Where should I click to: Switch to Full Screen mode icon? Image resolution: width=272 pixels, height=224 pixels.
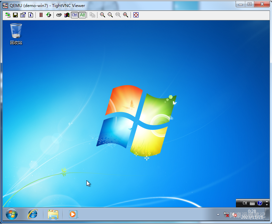[x=136, y=15]
